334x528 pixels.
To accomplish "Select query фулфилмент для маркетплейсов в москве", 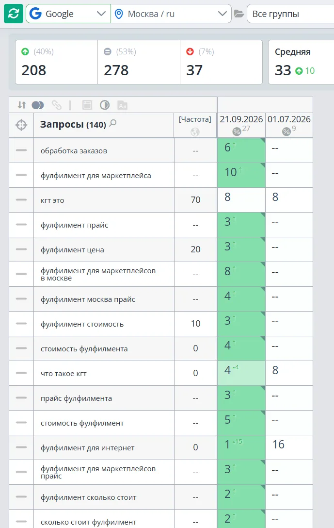I will 98,274.
